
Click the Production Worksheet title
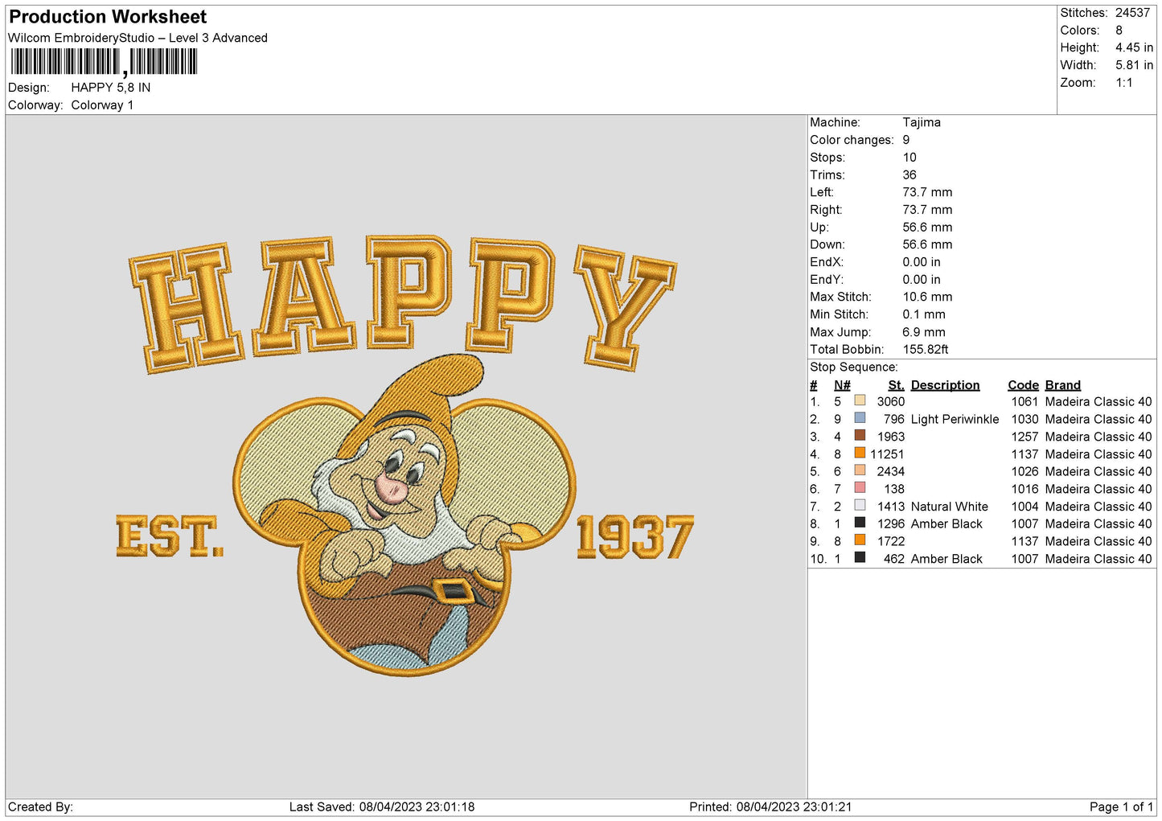coord(108,17)
